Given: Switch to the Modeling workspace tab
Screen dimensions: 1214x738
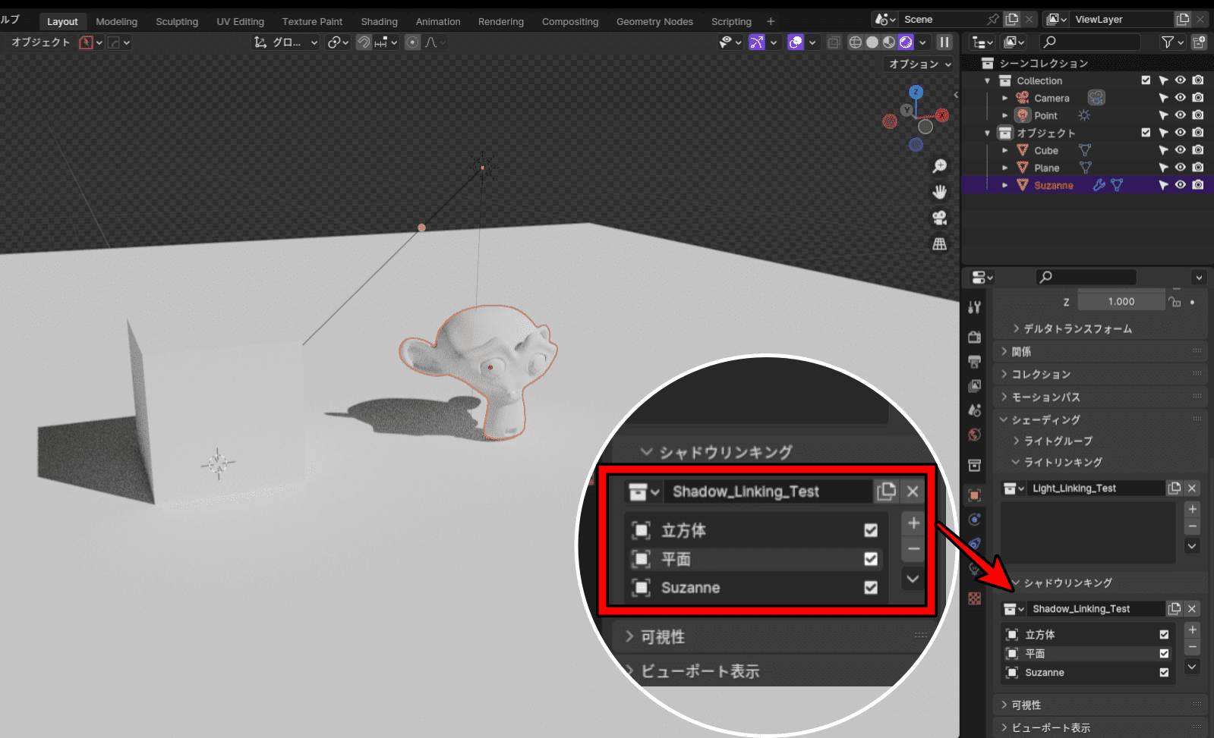Looking at the screenshot, I should 117,21.
